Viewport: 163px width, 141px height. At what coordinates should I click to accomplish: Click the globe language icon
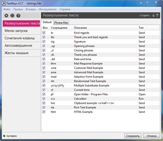(x=12, y=16)
